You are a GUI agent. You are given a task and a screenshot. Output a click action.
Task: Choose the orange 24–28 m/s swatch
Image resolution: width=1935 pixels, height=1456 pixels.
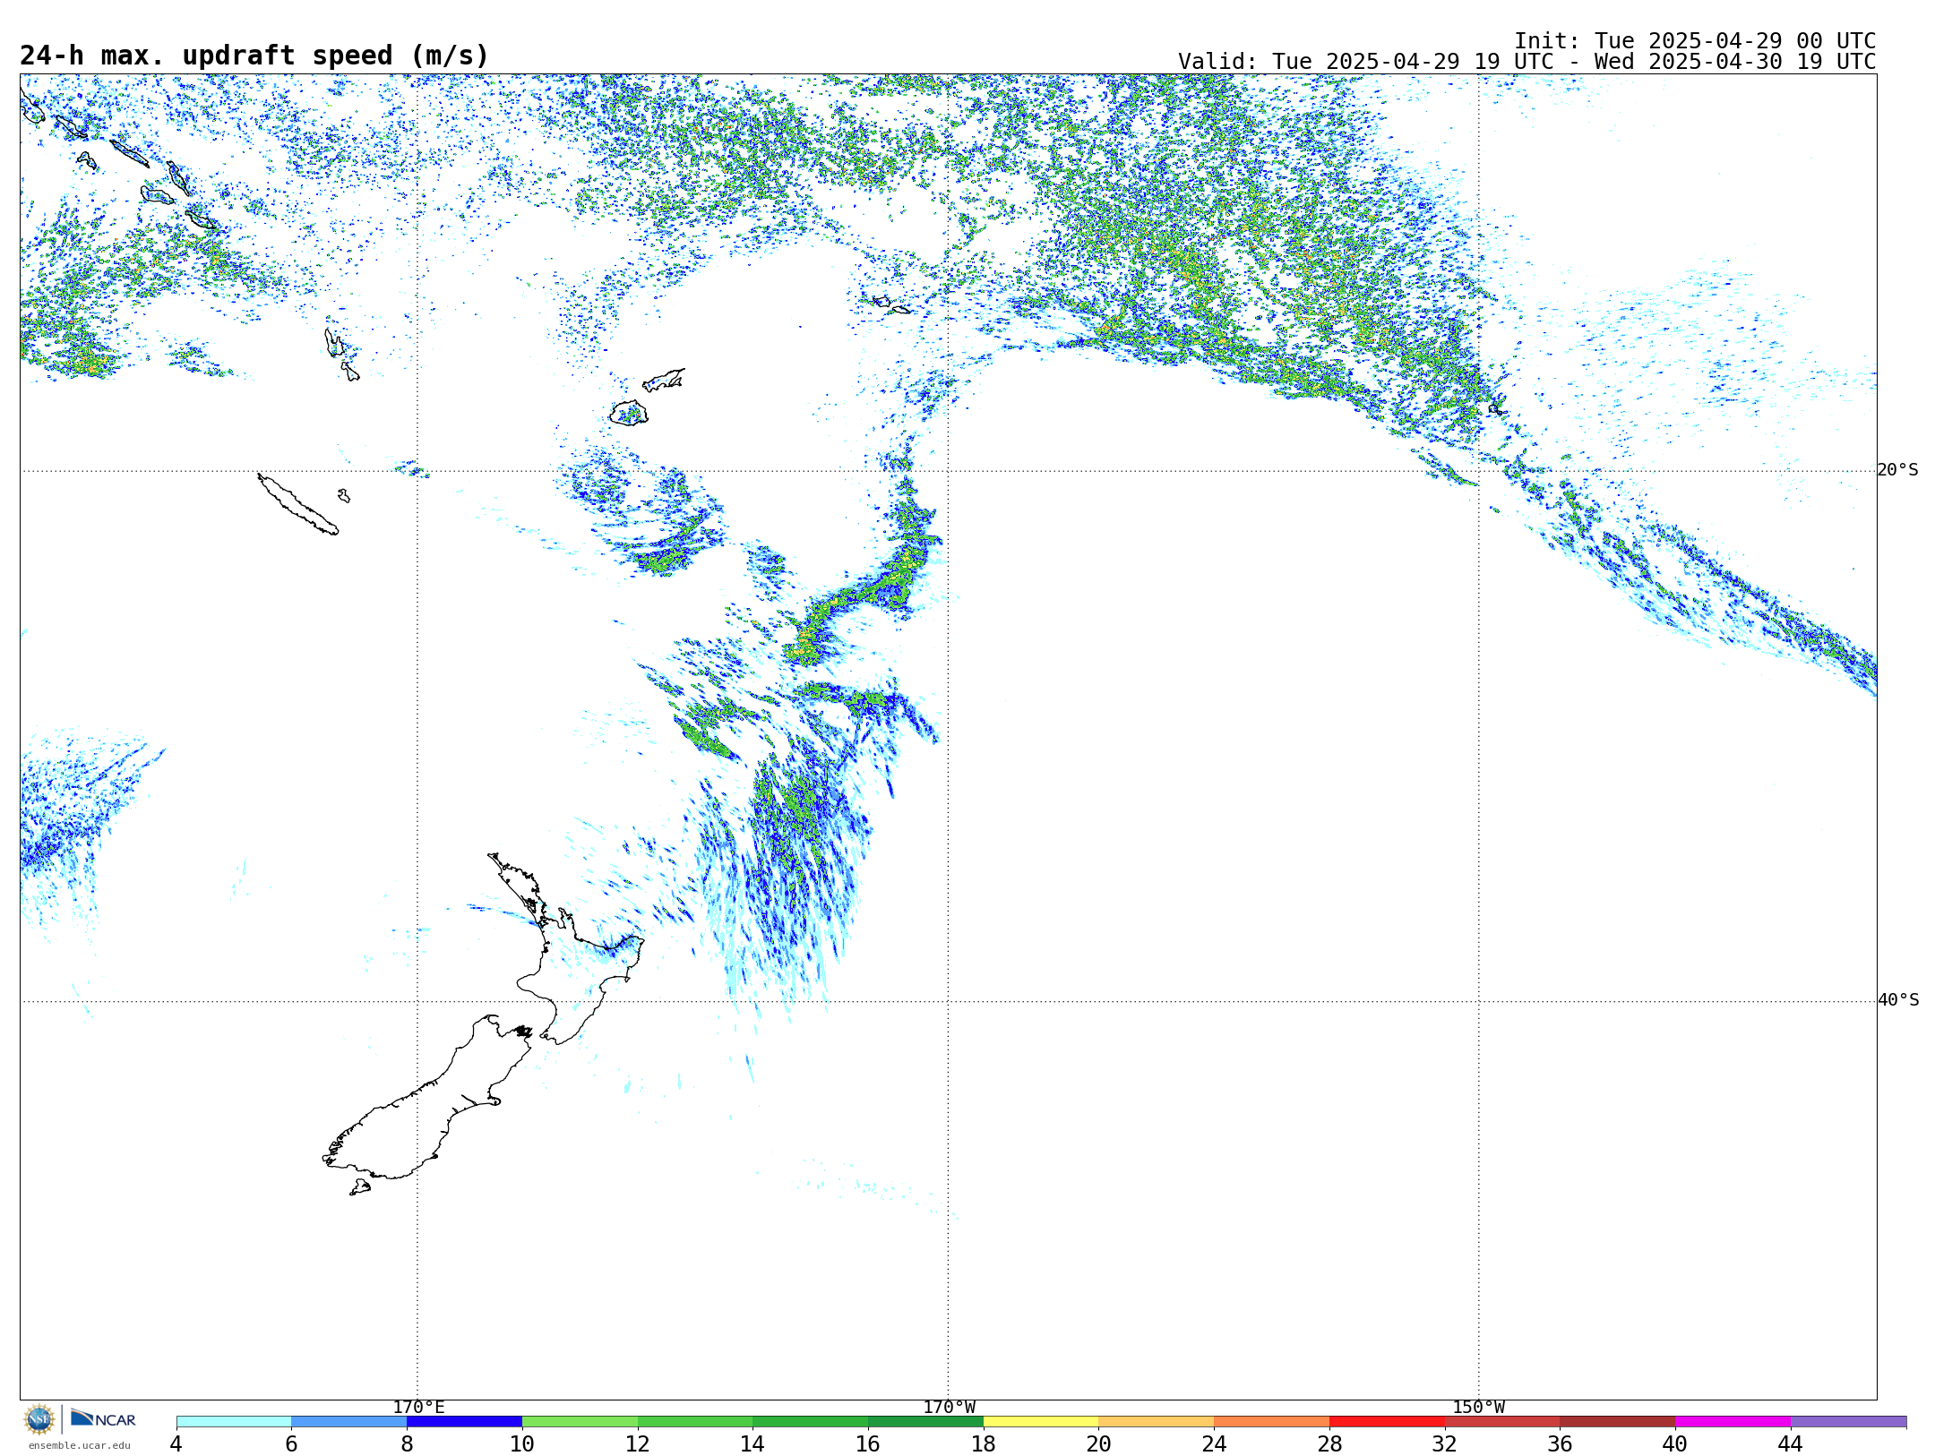pyautogui.click(x=1272, y=1421)
